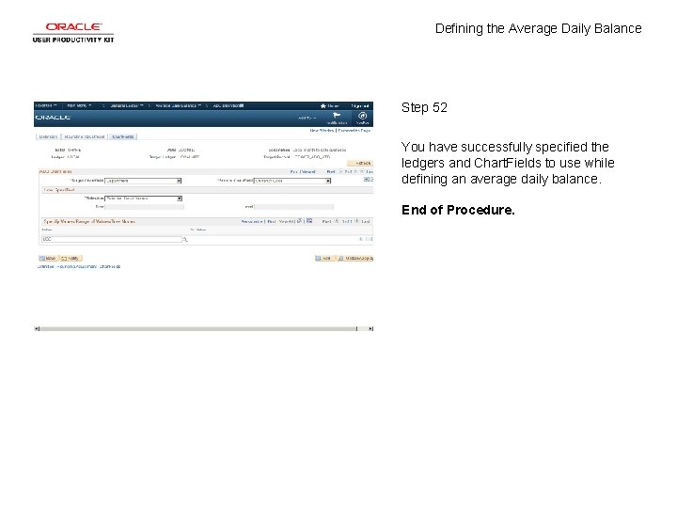This screenshot has width=677, height=508.
Task: Click the Oracle logo in page banner
Action: point(53,118)
